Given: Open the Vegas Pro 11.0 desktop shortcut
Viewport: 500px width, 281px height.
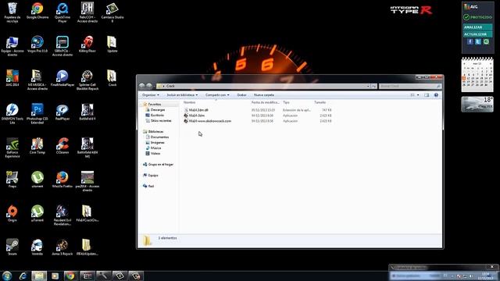Looking at the screenshot, I should [37, 44].
